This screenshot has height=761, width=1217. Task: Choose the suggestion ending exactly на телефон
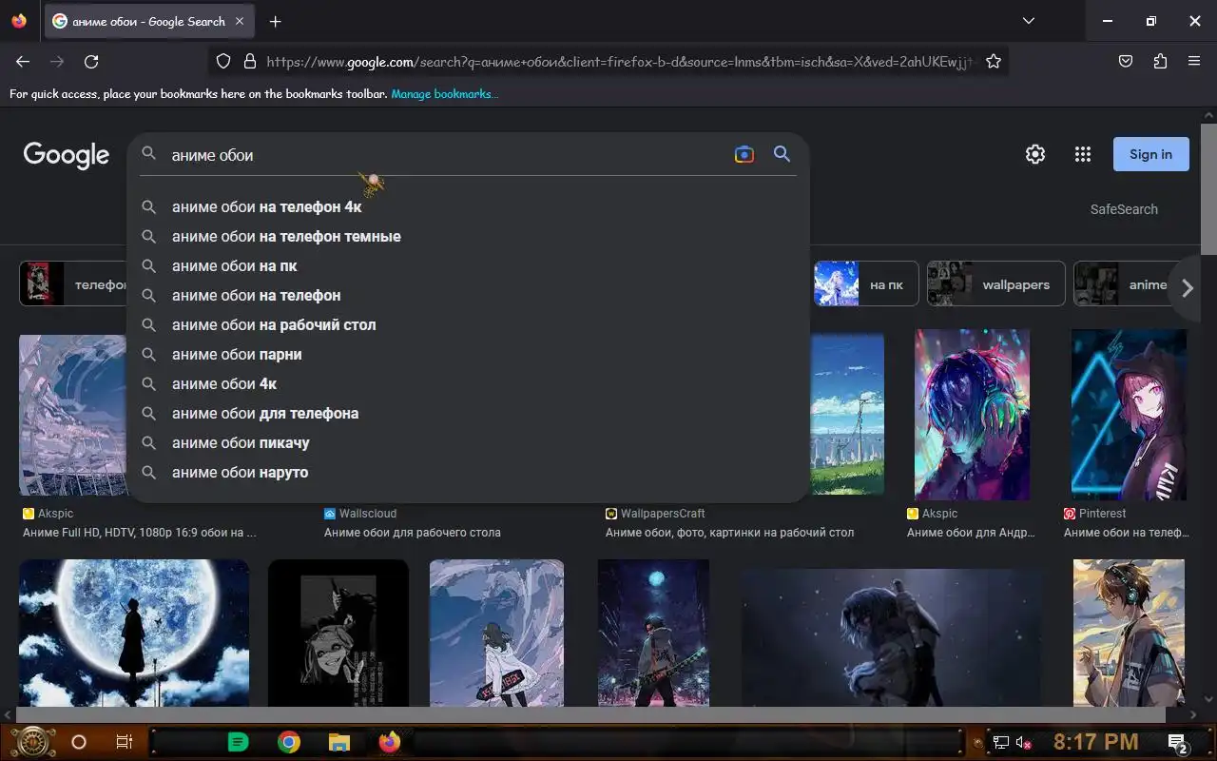468,295
